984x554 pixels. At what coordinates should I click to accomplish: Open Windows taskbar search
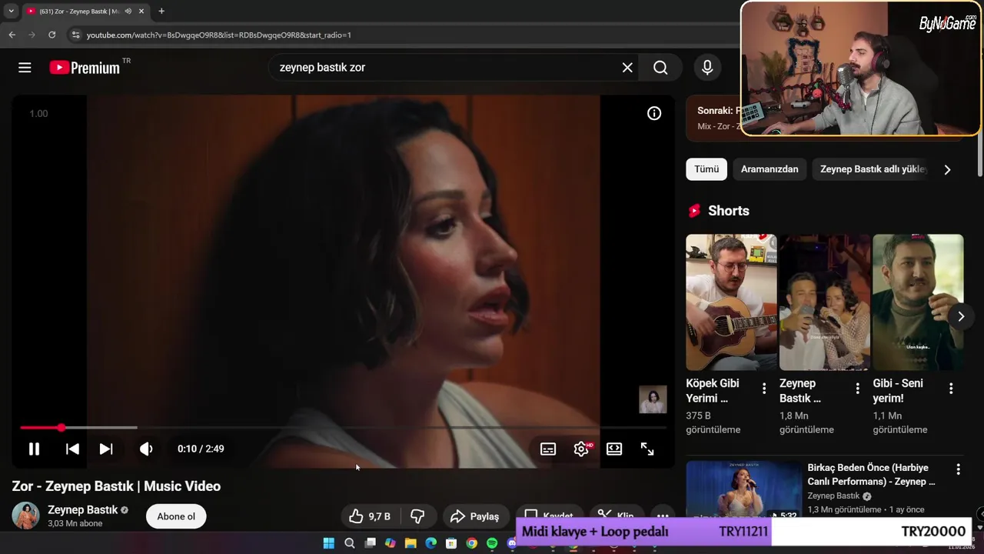349,543
